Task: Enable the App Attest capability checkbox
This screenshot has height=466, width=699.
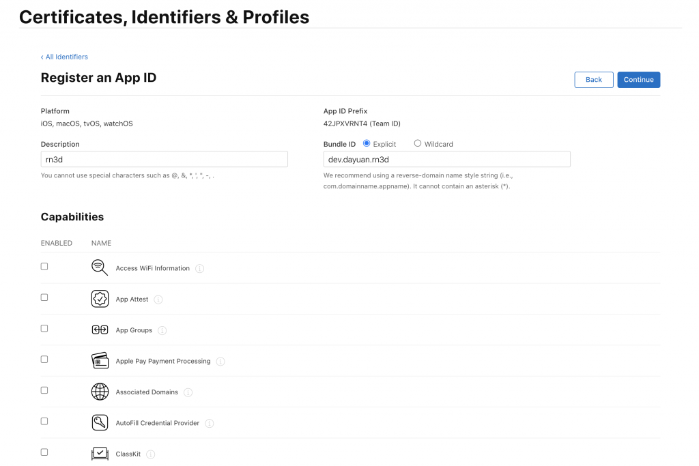Action: [x=44, y=297]
